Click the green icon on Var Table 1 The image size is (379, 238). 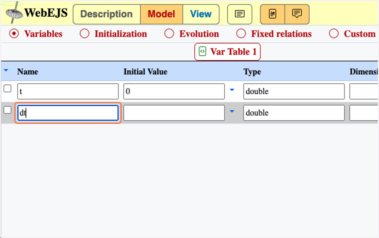(202, 51)
